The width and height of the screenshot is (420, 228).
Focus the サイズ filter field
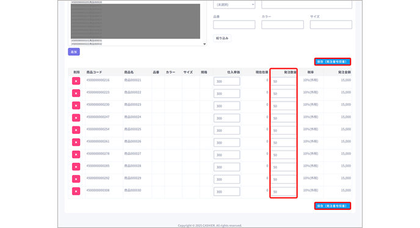(x=331, y=24)
